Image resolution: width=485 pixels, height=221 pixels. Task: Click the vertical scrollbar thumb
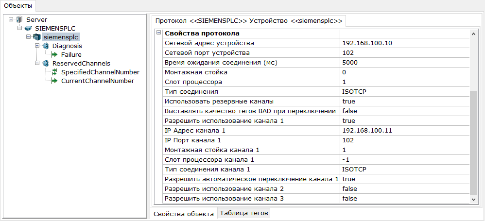point(473,142)
